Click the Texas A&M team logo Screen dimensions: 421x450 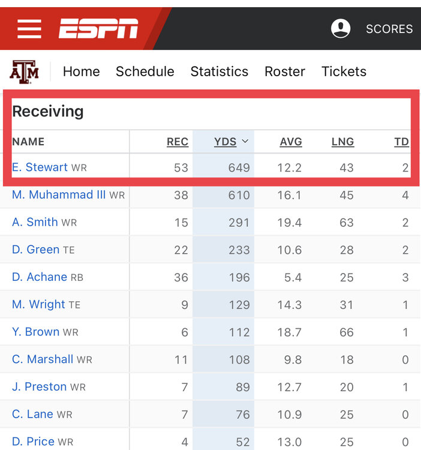tap(25, 71)
